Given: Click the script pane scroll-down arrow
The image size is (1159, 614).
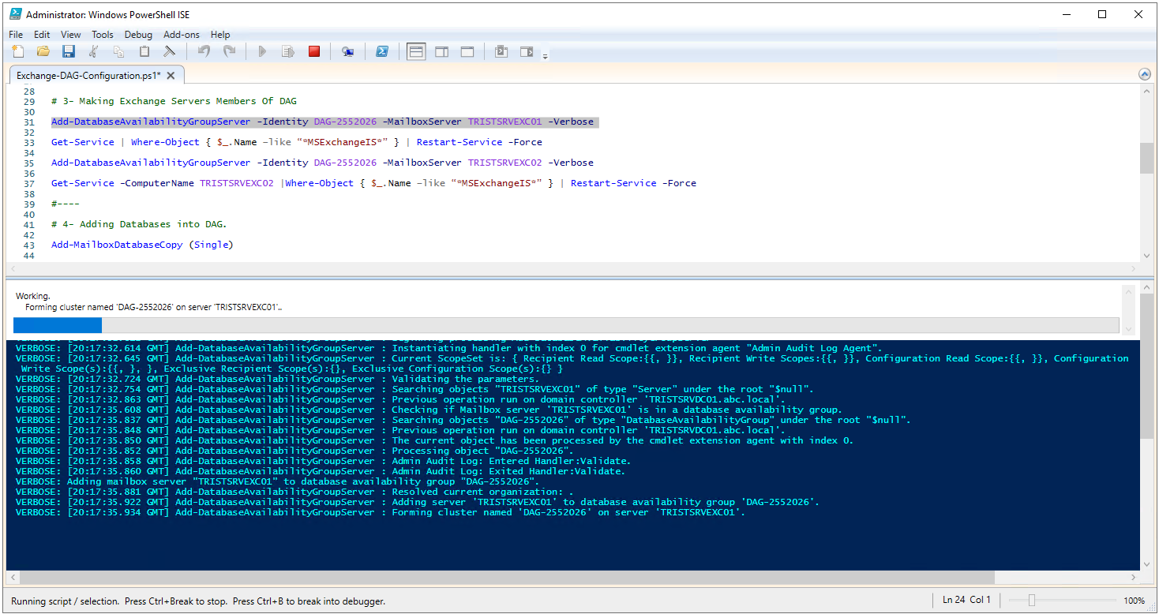Looking at the screenshot, I should [1146, 255].
